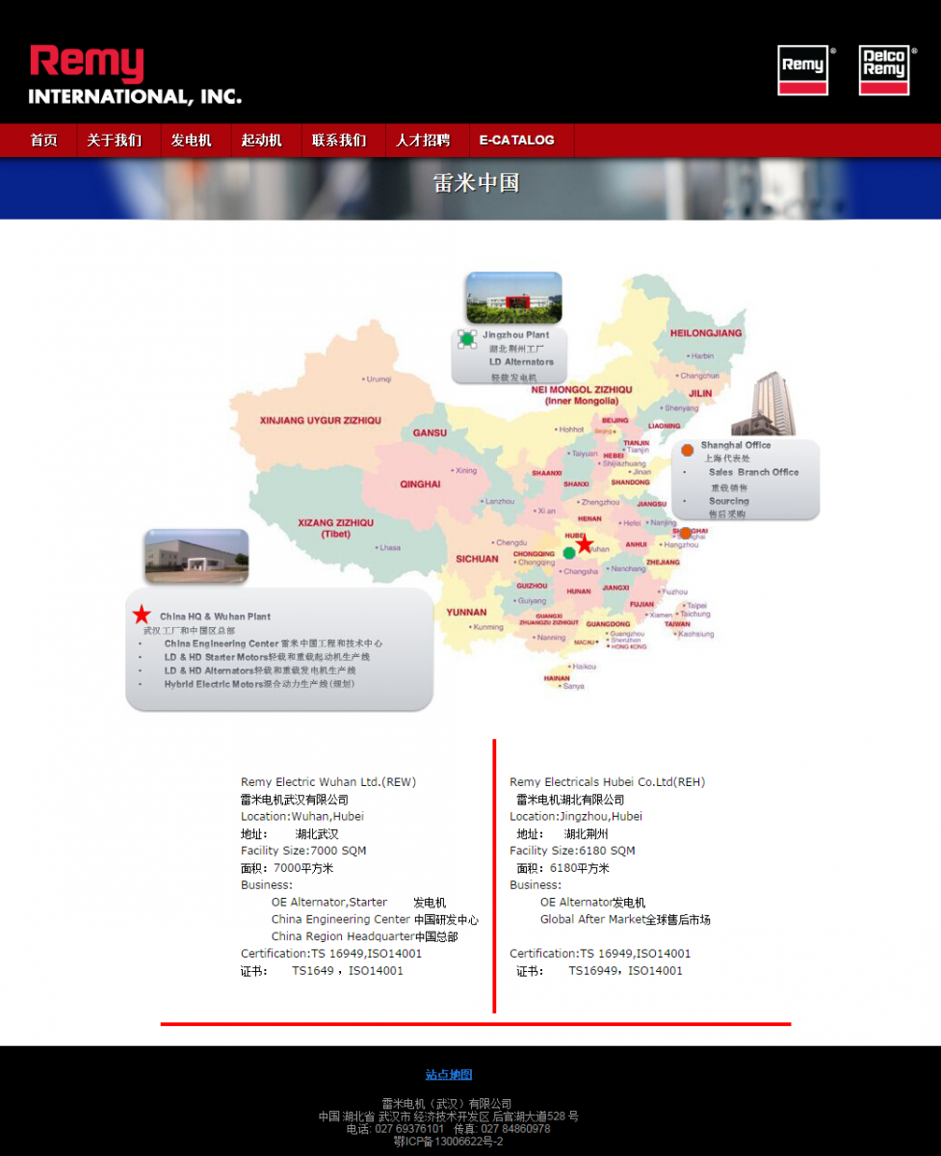Open the 关于我们 menu item
Viewport: 941px width, 1156px height.
tap(114, 141)
